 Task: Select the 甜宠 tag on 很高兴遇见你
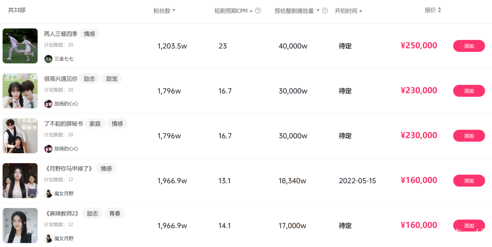[112, 79]
